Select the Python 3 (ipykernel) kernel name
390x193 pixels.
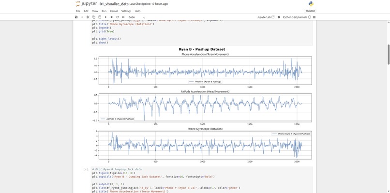click(295, 17)
